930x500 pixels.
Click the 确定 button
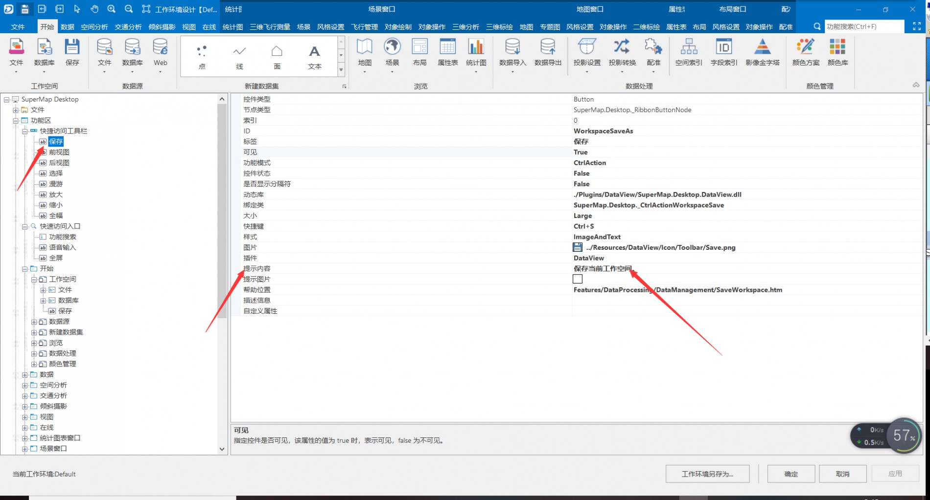(x=791, y=474)
